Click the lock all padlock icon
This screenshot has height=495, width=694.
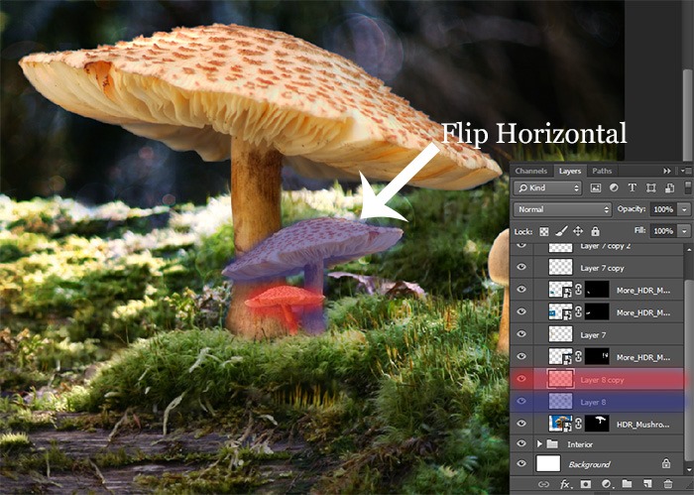pyautogui.click(x=595, y=231)
